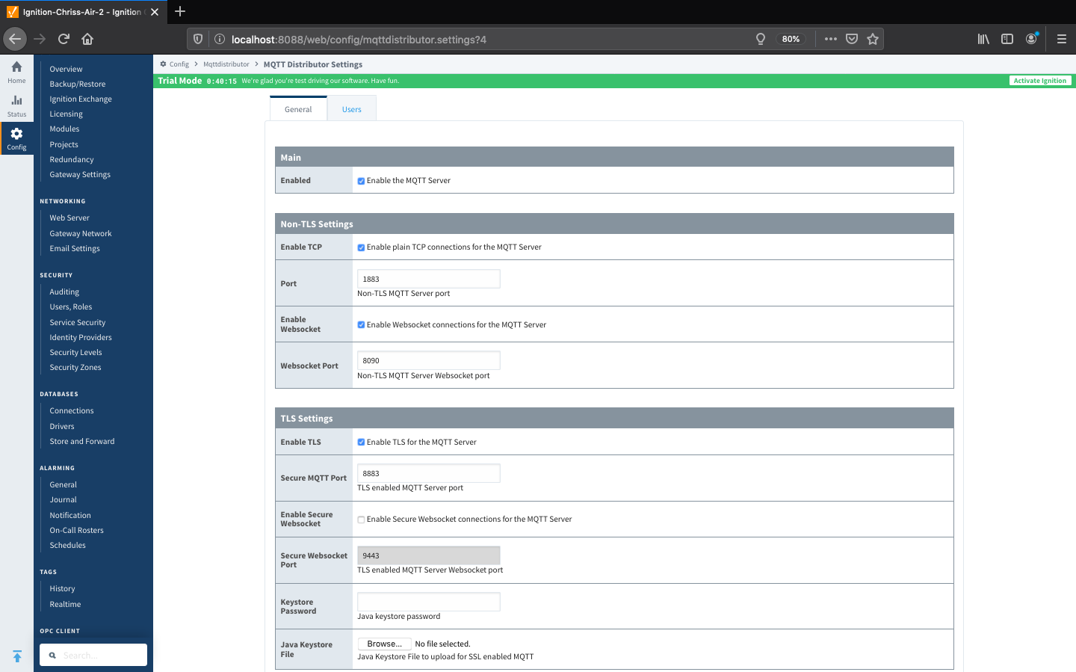
Task: Save page to Pocket
Action: point(852,39)
